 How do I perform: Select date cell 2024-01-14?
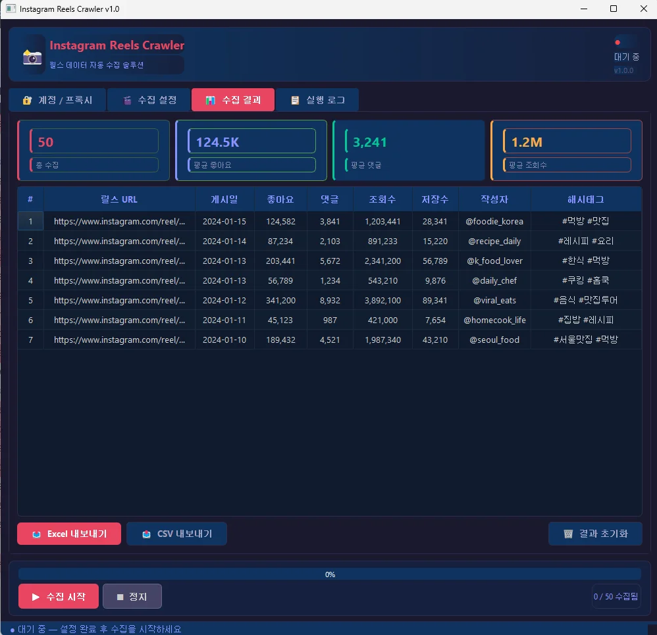[224, 241]
